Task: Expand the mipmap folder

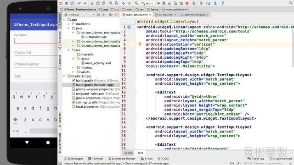Action: tap(73, 67)
